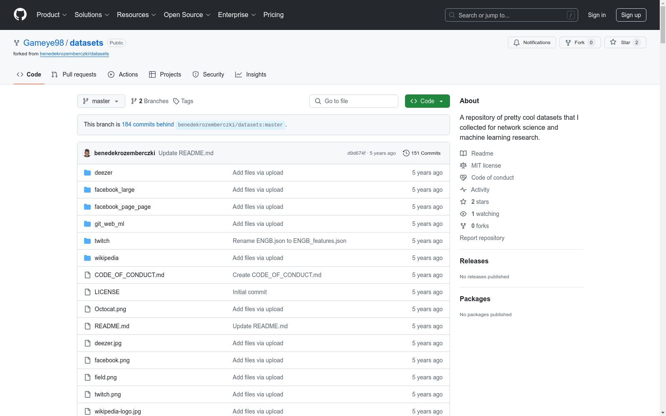The height and width of the screenshot is (416, 666).
Task: Click benedekrozemberczki's avatar image
Action: (87, 153)
